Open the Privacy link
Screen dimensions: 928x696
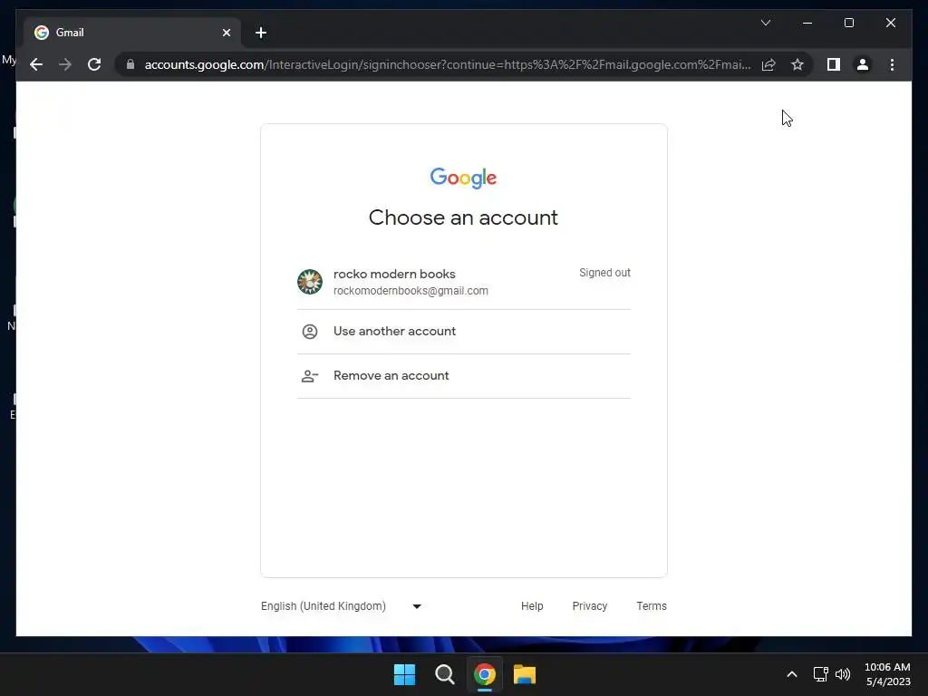[x=589, y=606]
